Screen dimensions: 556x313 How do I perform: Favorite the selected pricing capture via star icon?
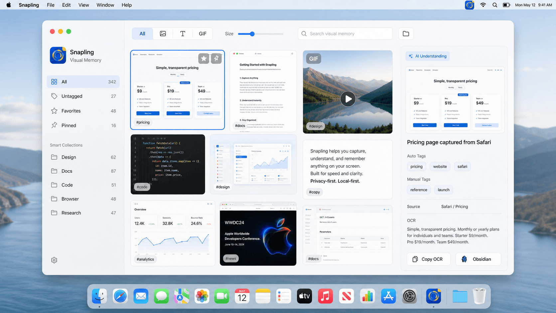(204, 59)
